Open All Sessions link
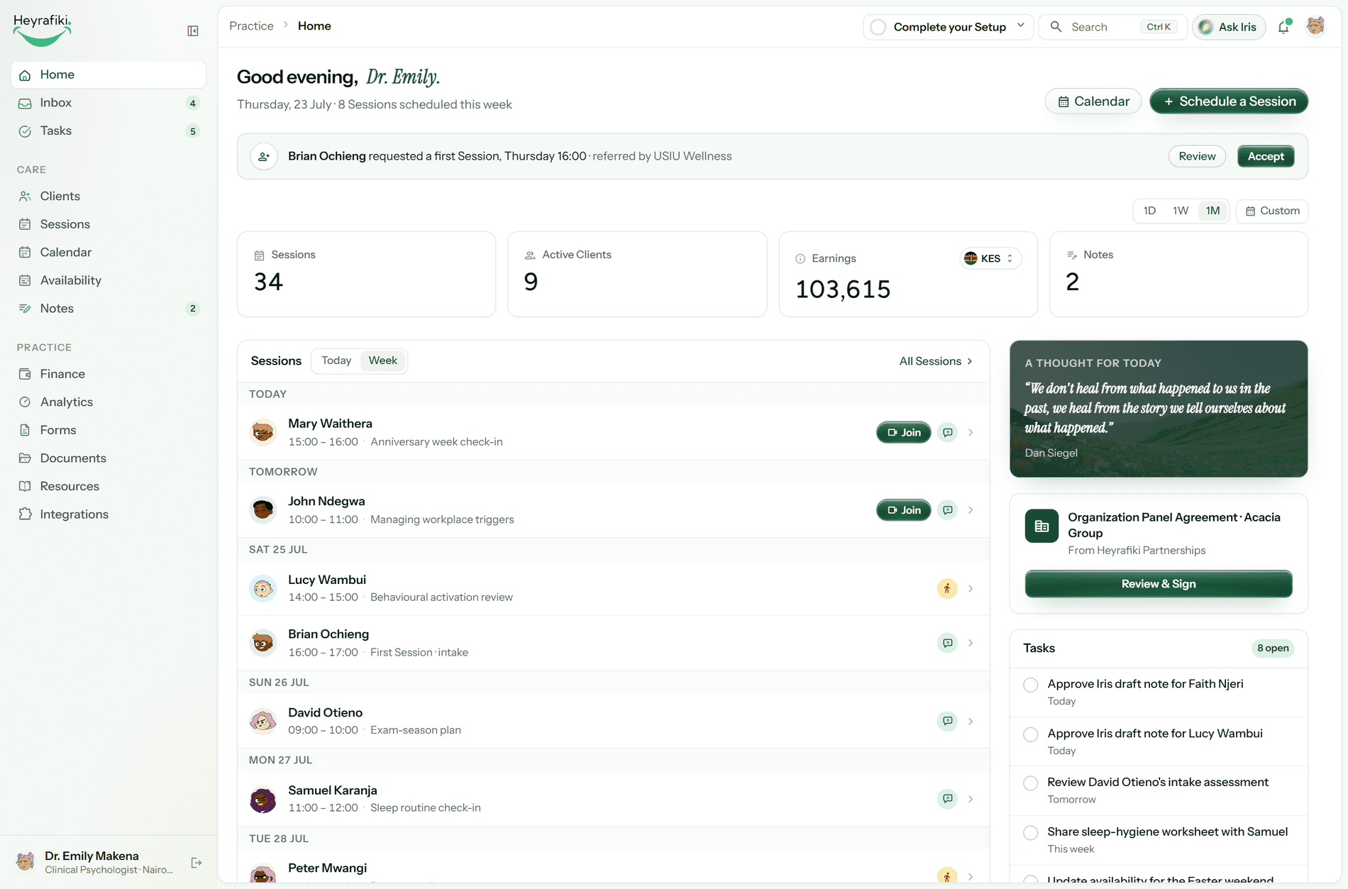The height and width of the screenshot is (889, 1348). (936, 361)
